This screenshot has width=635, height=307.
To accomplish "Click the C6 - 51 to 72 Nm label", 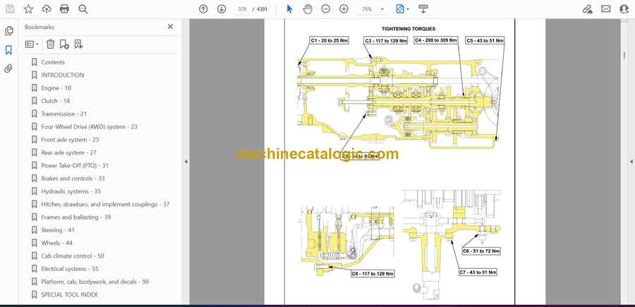I will (481, 251).
